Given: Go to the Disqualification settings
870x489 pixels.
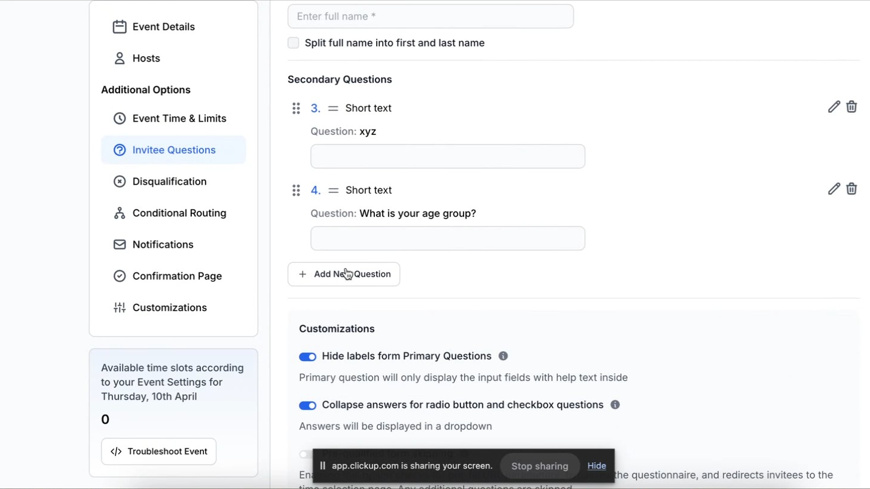Looking at the screenshot, I should (x=169, y=182).
